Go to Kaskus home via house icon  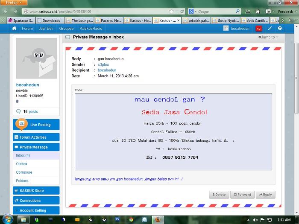[14, 29]
